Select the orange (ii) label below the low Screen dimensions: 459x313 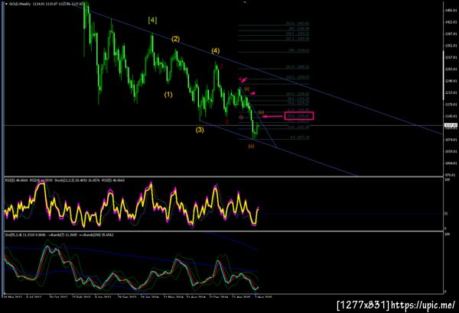pos(251,147)
